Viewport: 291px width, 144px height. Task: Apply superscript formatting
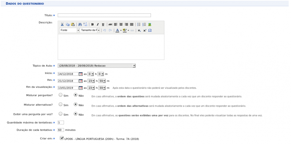point(144,30)
